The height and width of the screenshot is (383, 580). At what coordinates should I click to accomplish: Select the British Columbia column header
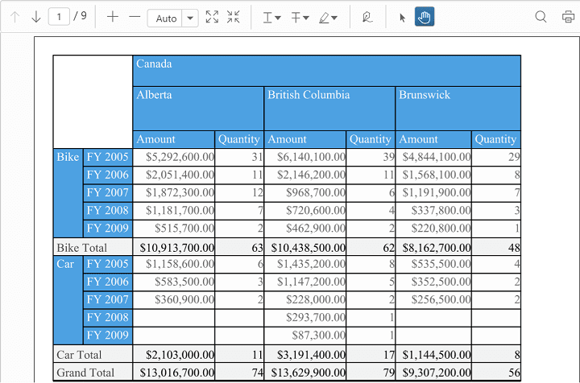[329, 109]
